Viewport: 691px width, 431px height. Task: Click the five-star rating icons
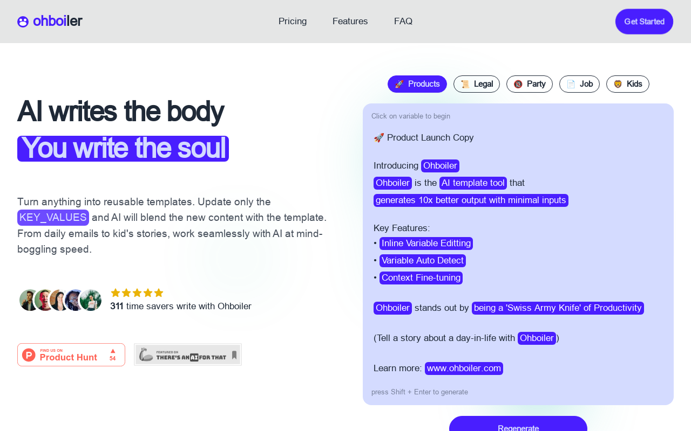pos(137,293)
